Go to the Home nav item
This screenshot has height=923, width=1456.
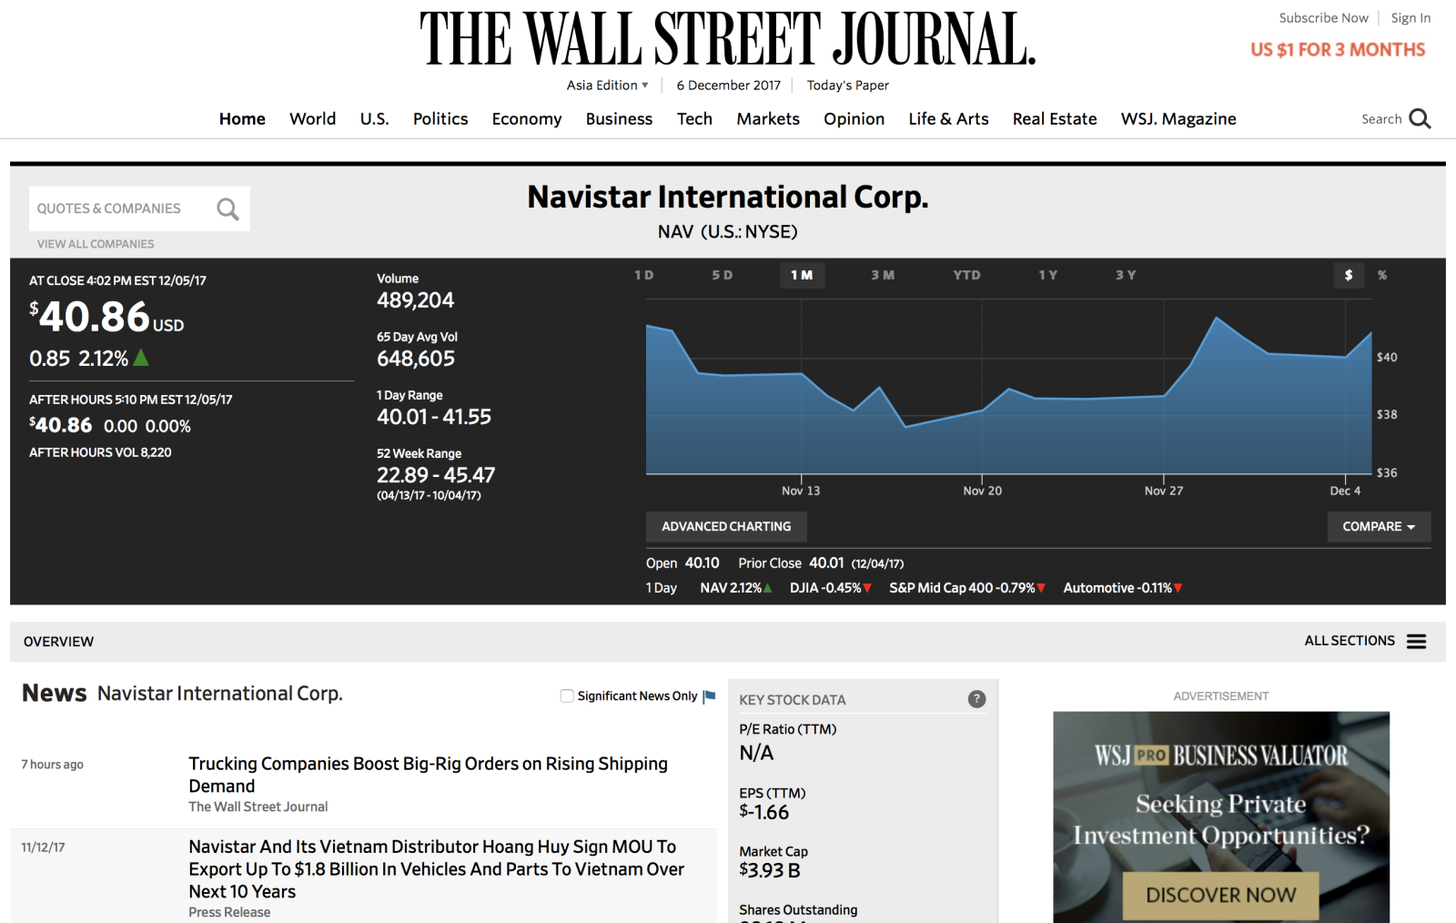coord(242,119)
